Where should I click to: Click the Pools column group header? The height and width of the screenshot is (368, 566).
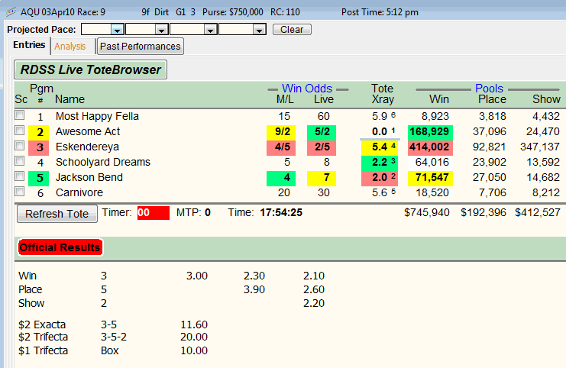tap(489, 89)
